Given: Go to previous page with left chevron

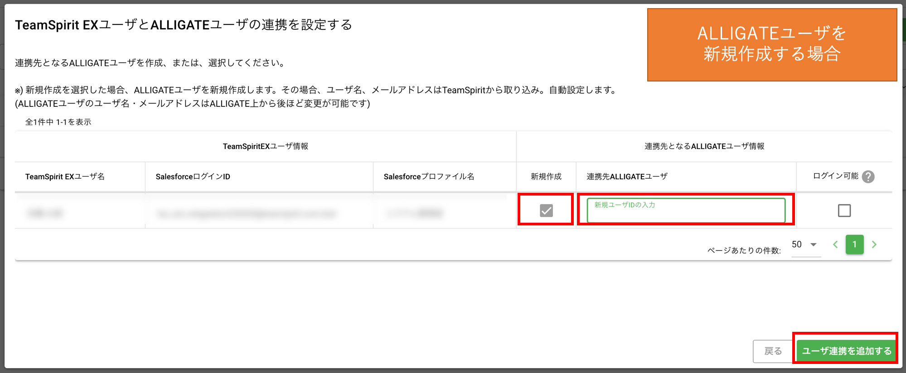Looking at the screenshot, I should tap(835, 244).
